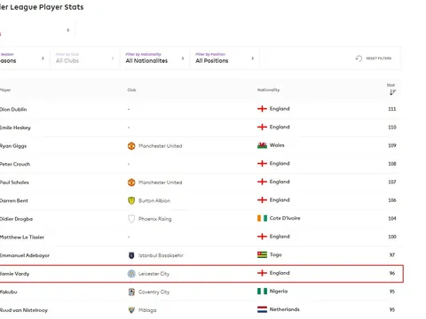The height and width of the screenshot is (319, 426).
Task: Click the Nigeria flag icon
Action: (x=262, y=292)
